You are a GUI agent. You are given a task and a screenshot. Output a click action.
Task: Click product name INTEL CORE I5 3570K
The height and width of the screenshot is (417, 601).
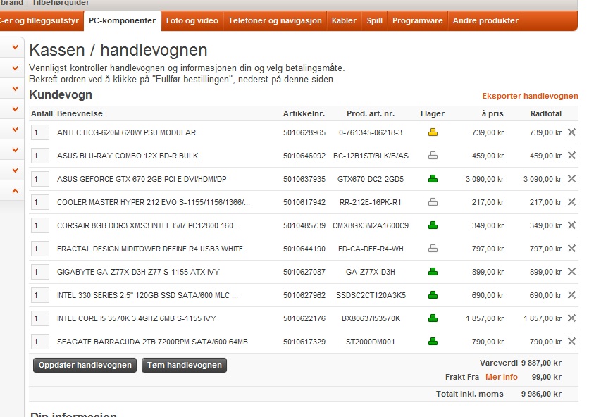[x=137, y=318]
